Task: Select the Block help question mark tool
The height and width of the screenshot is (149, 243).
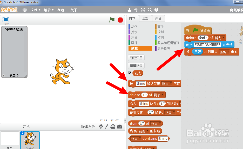Action: pyautogui.click(x=156, y=10)
